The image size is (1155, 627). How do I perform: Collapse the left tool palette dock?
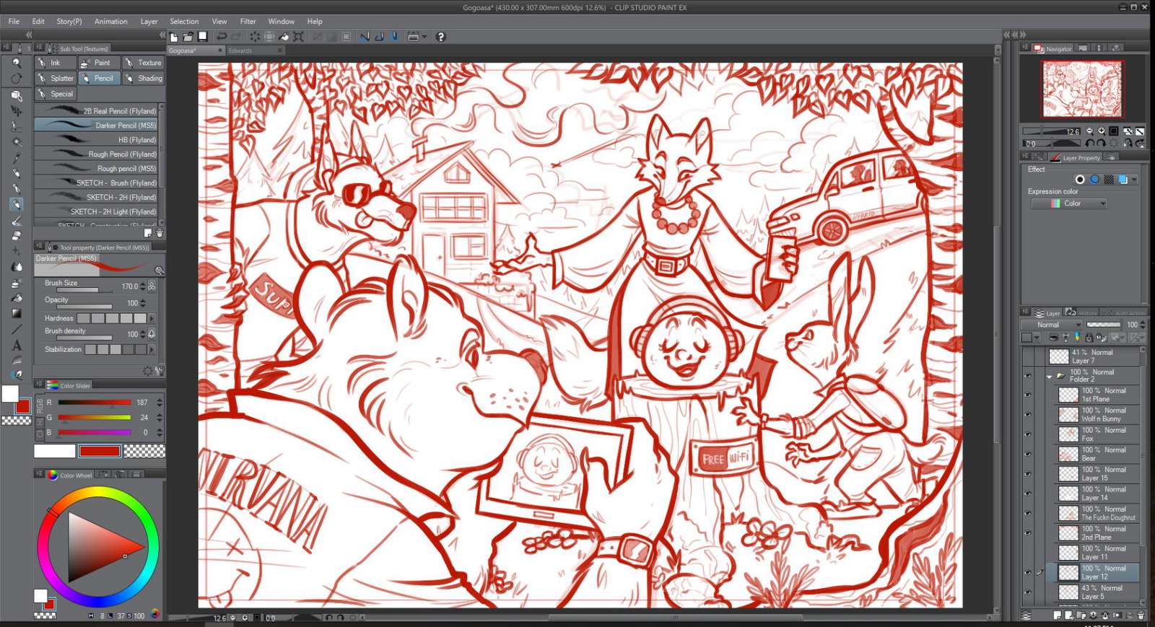tap(29, 35)
